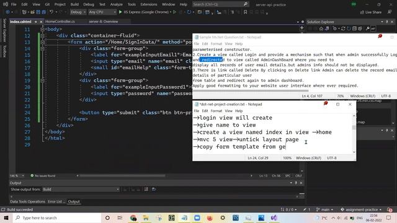The width and height of the screenshot is (397, 223).
Task: Open Zoom app on taskbar
Action: point(197,217)
